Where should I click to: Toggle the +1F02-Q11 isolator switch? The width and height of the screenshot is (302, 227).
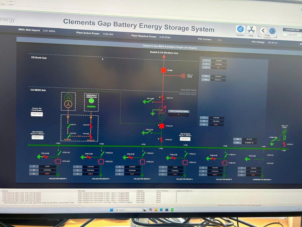[102, 154]
